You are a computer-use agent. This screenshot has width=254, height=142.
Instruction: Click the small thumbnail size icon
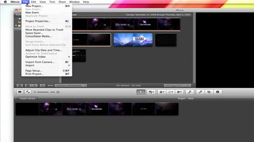pos(35,92)
